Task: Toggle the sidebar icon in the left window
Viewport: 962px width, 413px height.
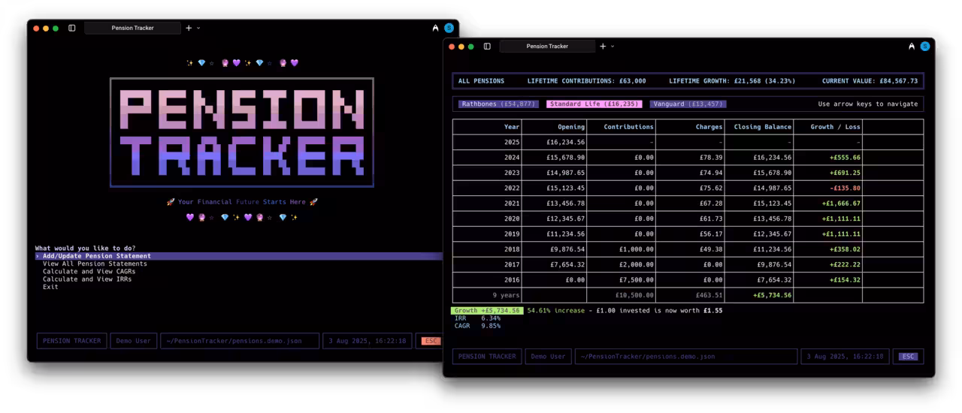Action: (72, 28)
